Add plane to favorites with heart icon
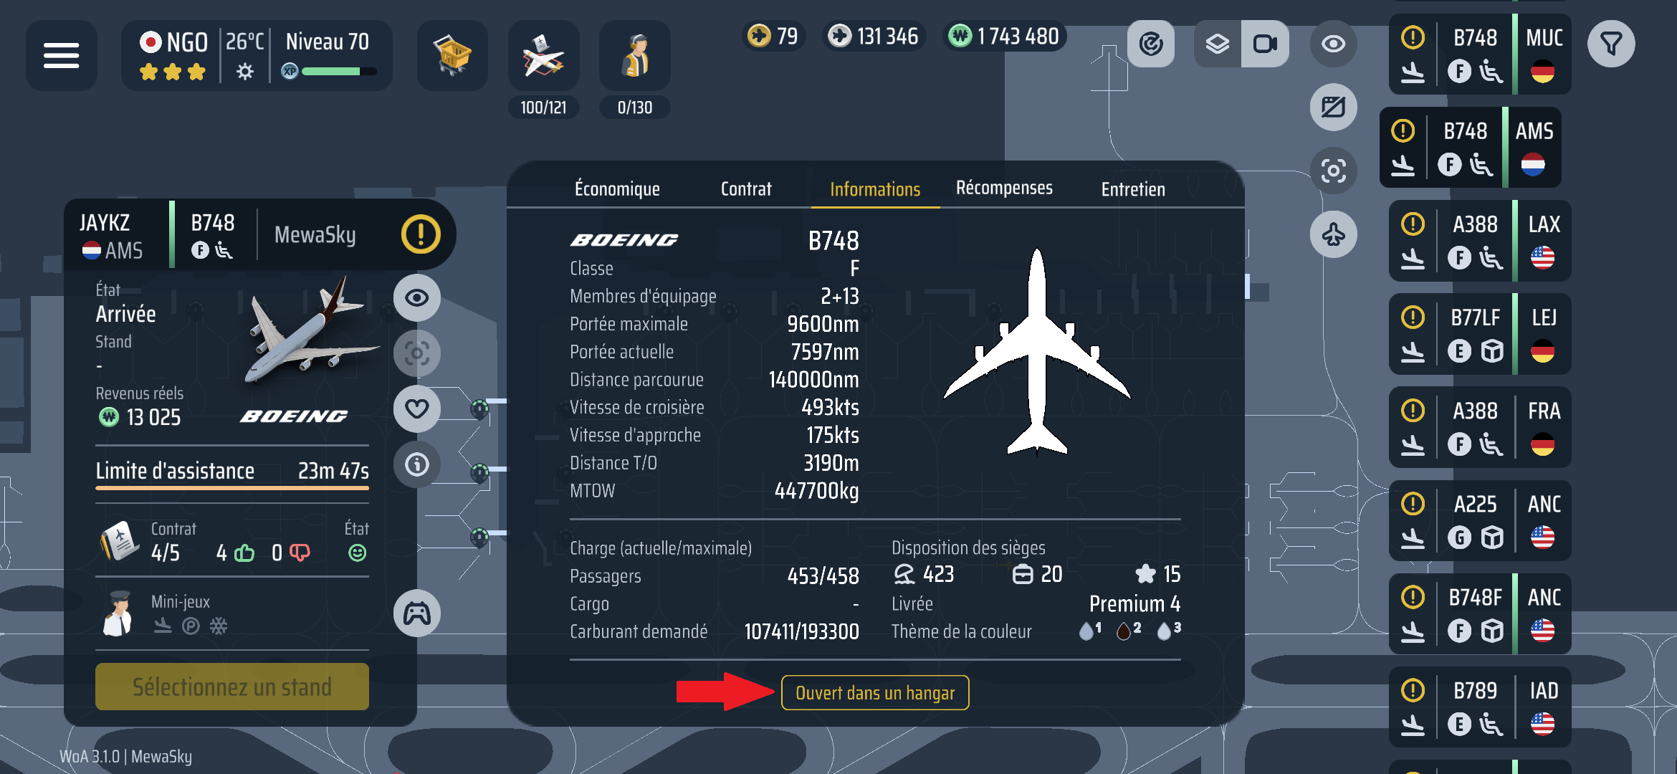 417,408
